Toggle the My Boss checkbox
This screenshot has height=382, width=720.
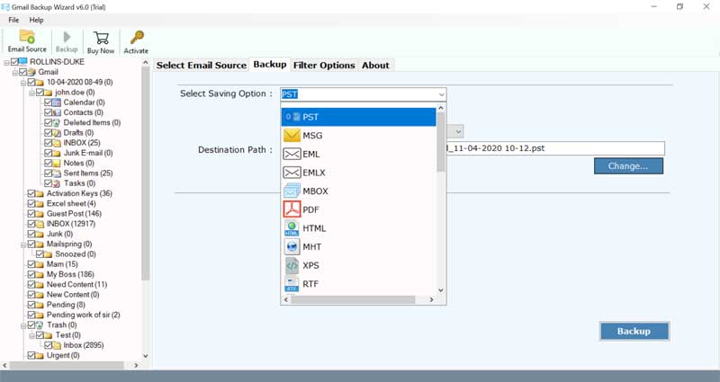[31, 274]
